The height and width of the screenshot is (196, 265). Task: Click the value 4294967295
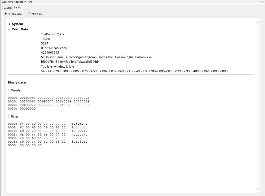pos(50,52)
